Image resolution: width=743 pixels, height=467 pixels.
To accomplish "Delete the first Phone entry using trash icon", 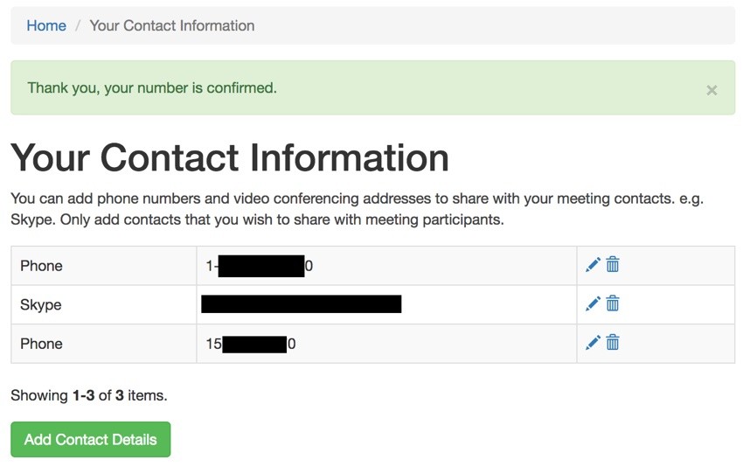I will 613,265.
